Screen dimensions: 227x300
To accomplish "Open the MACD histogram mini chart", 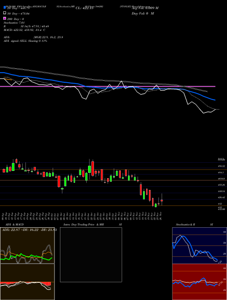I will pyautogui.click(x=27, y=282).
